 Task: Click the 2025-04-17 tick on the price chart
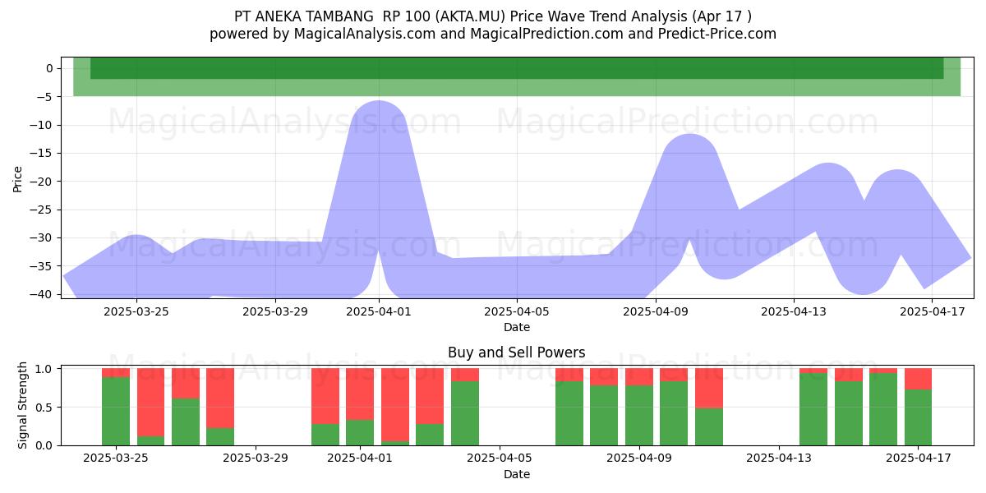tap(932, 311)
